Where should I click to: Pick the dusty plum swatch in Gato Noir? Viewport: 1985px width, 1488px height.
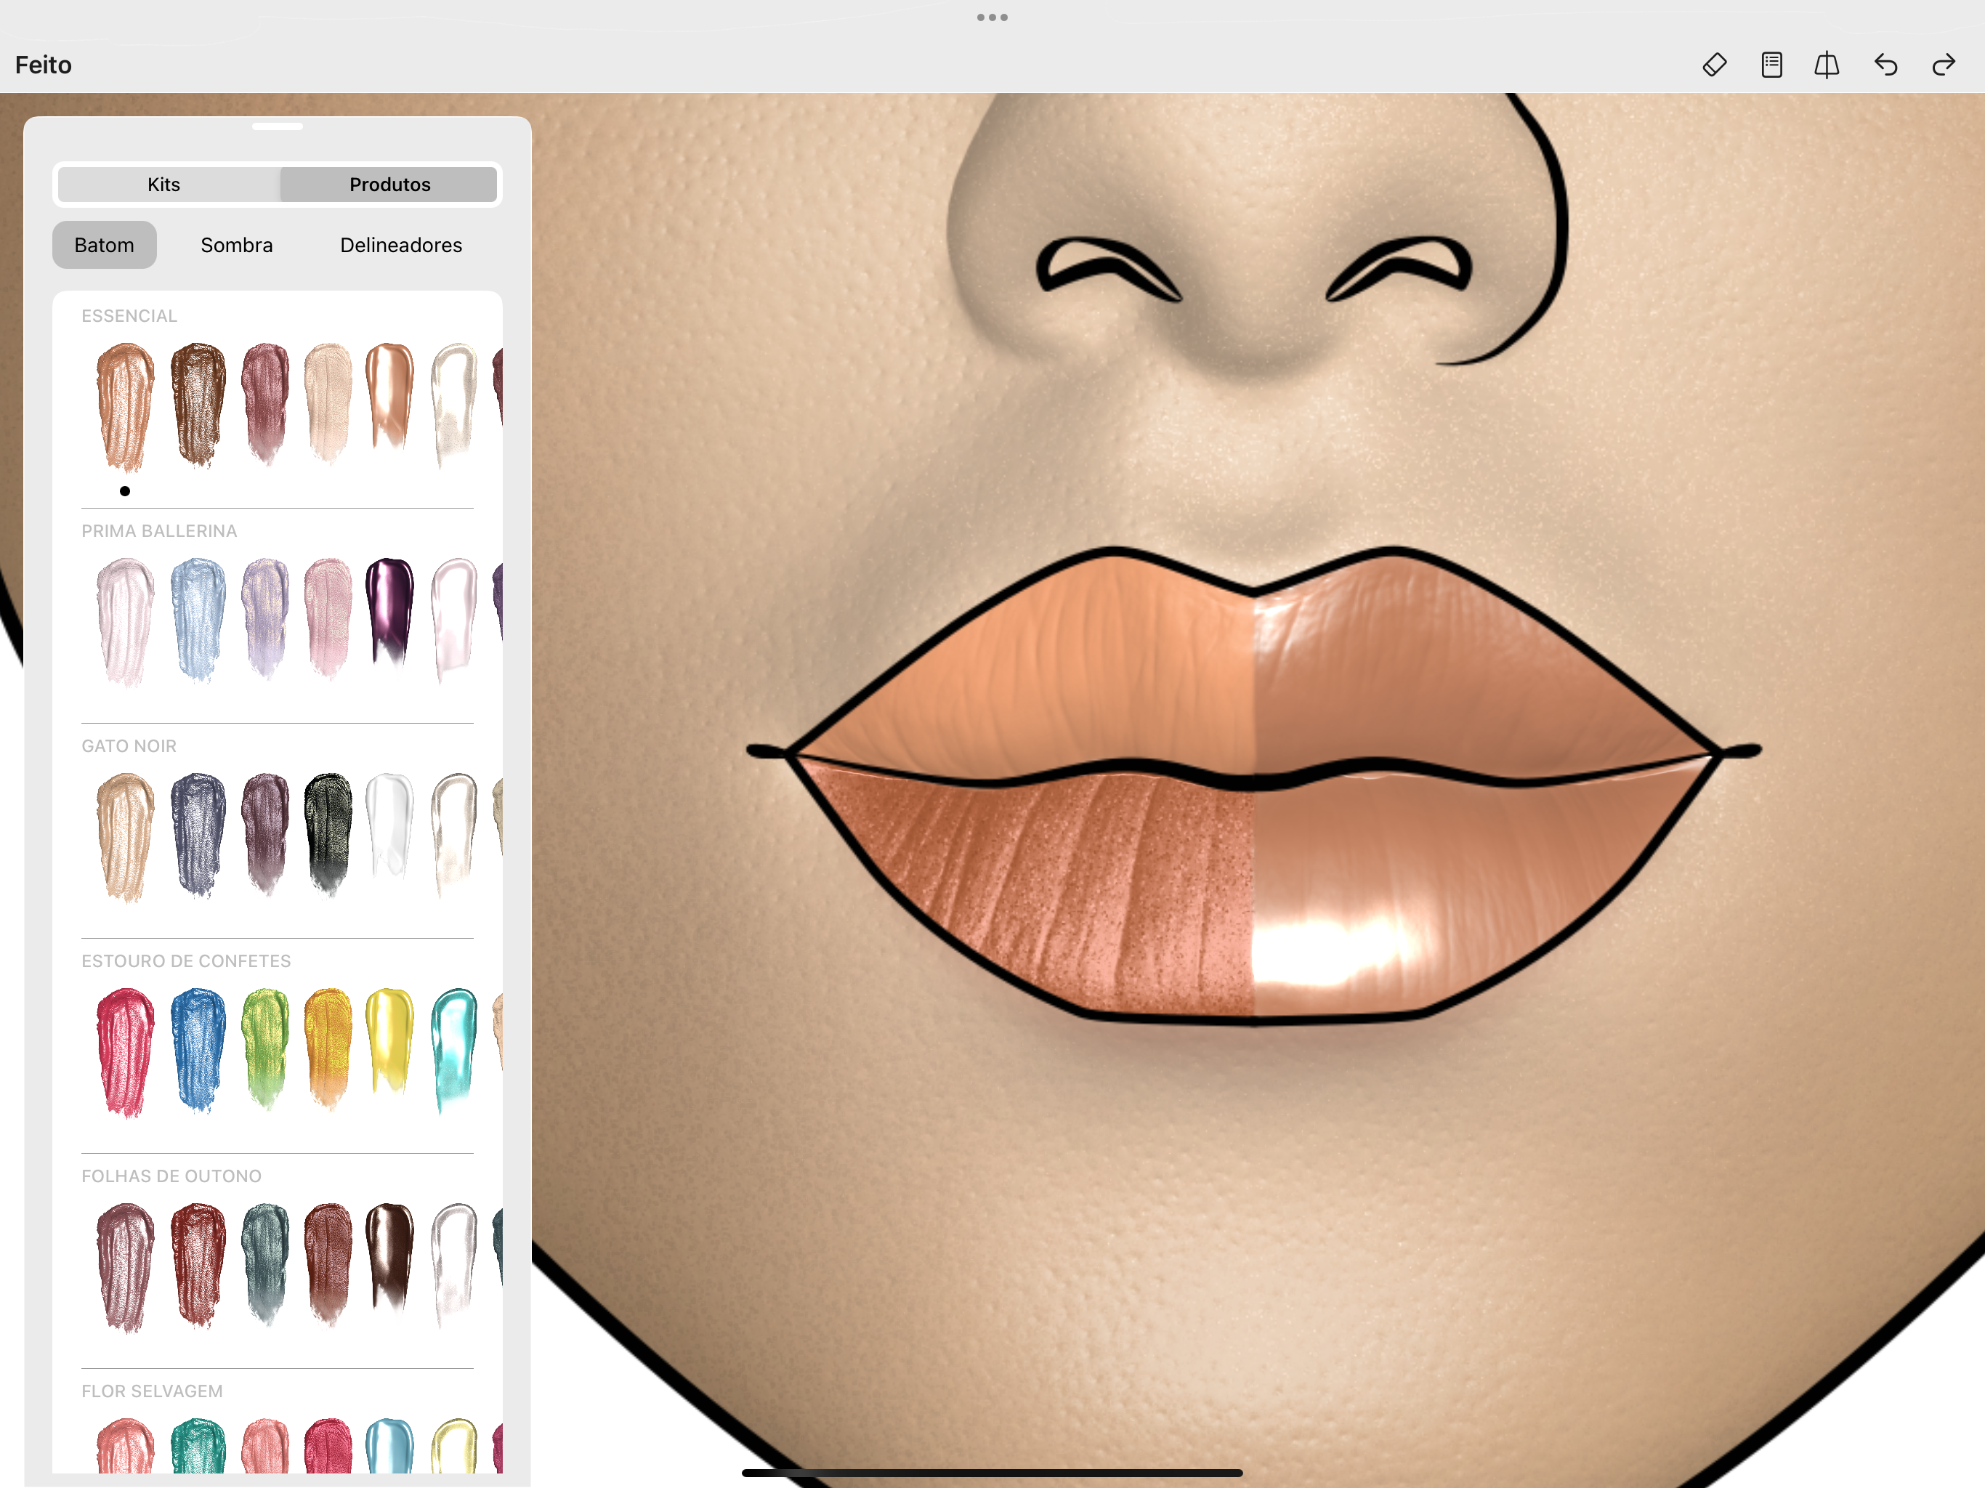266,834
